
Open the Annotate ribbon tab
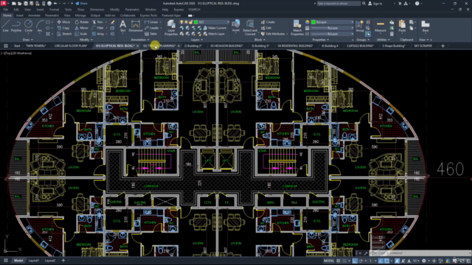(x=34, y=15)
